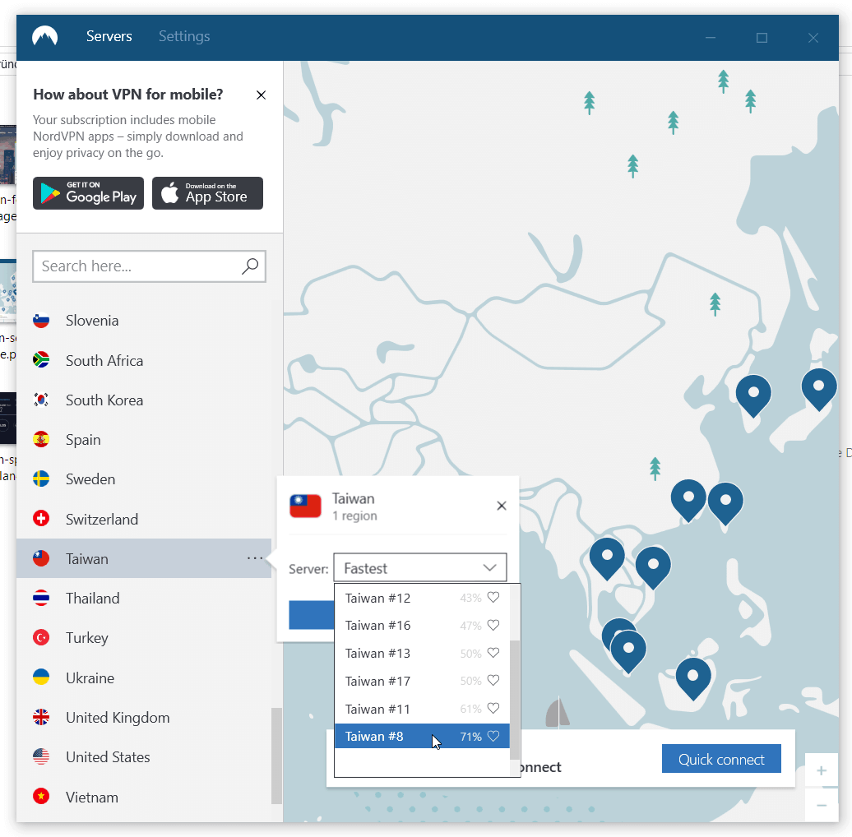
Task: Select Vietnam flag icon
Action: [x=41, y=796]
